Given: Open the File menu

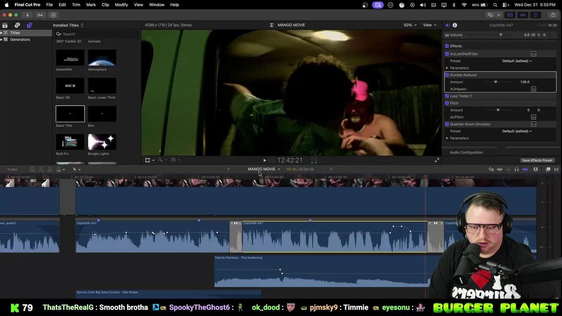Looking at the screenshot, I should click(x=50, y=5).
